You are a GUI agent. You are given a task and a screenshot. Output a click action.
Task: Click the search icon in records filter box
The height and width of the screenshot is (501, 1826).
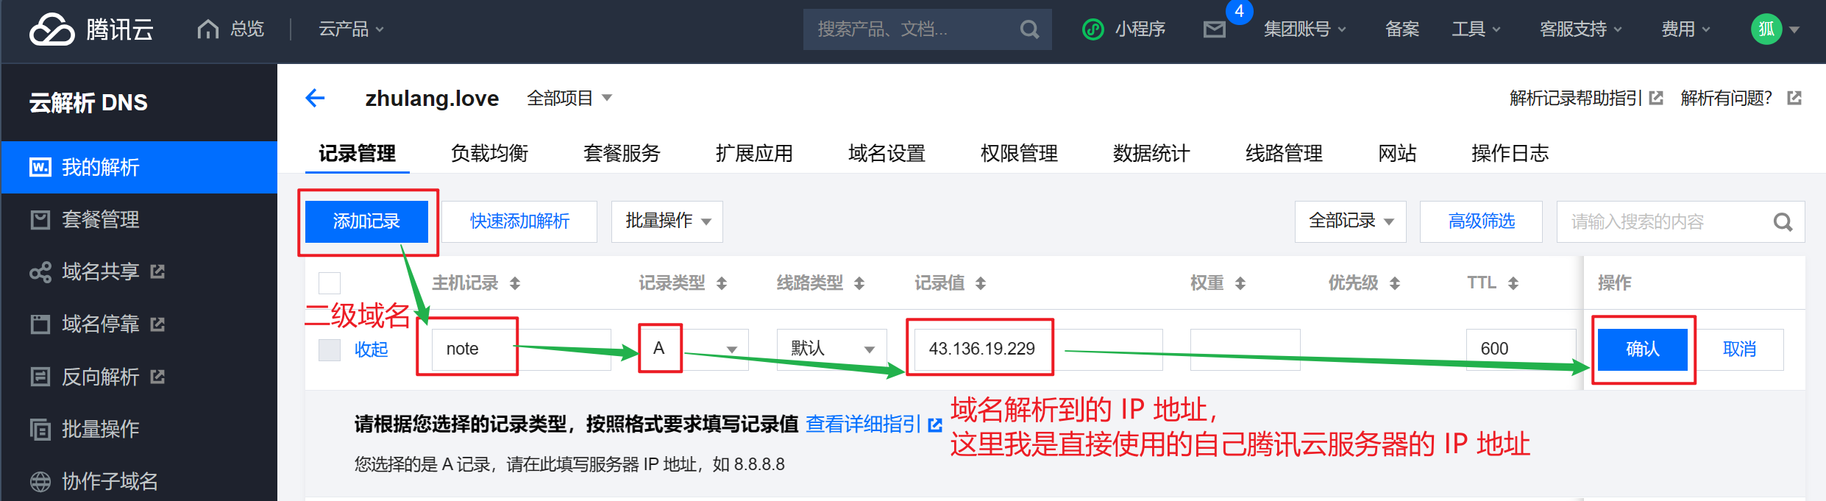point(1783,221)
